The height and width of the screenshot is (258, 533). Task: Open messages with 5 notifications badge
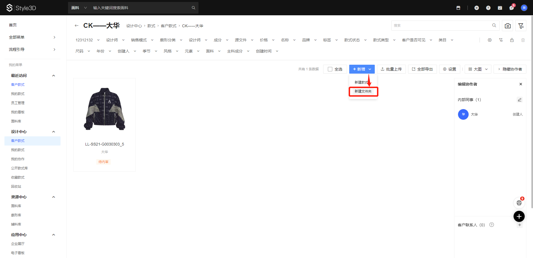tap(511, 8)
